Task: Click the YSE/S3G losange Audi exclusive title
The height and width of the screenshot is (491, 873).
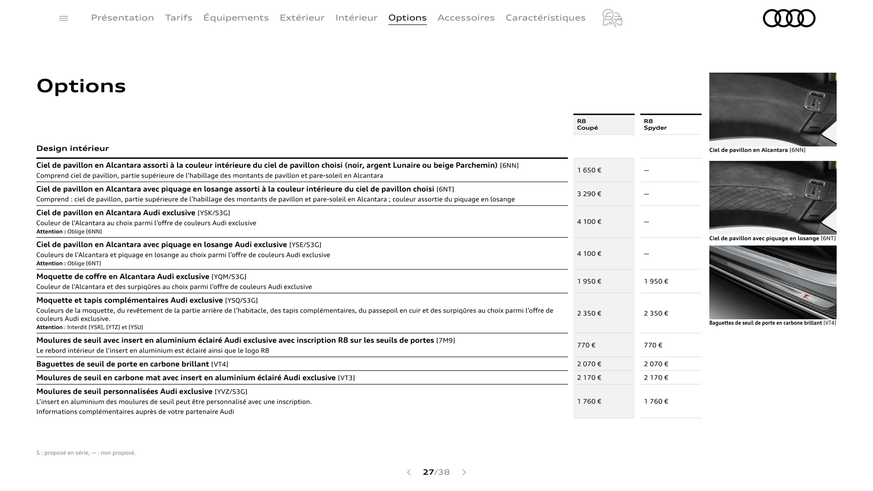Action: (x=179, y=245)
